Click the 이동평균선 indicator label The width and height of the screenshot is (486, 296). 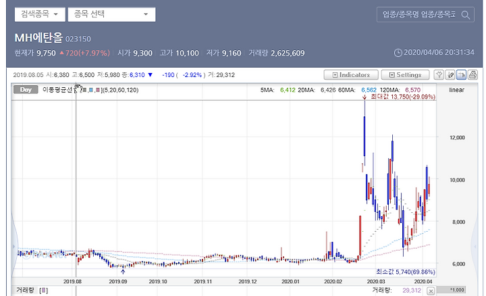point(57,90)
